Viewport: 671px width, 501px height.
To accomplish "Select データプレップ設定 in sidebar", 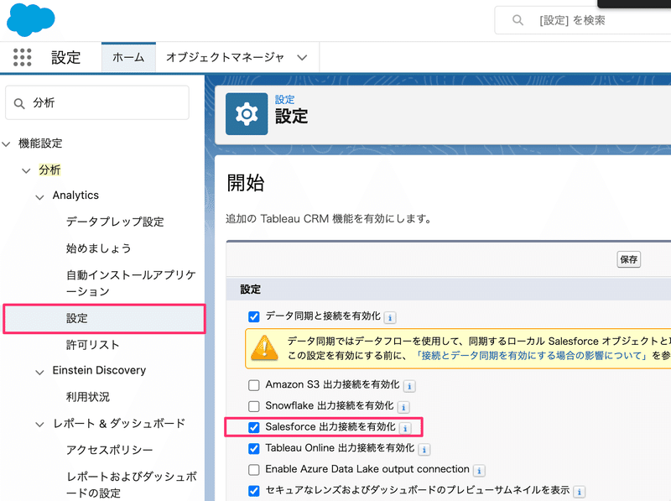I will coord(115,222).
